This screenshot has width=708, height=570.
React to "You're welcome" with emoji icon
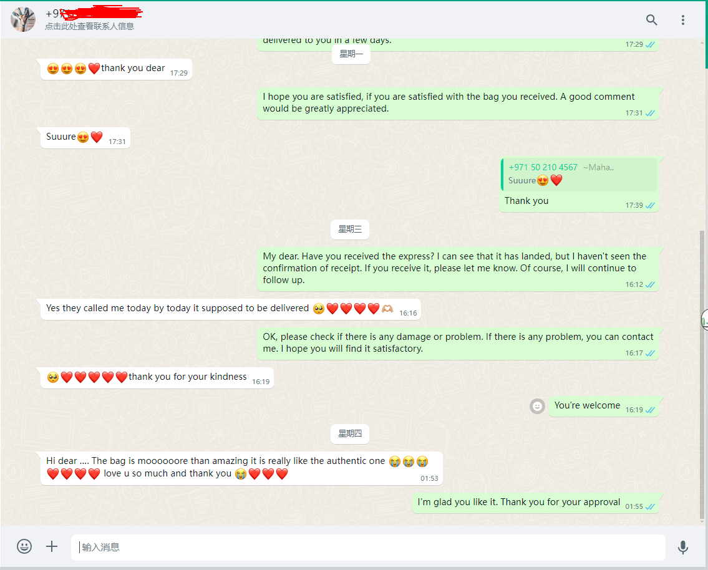537,407
